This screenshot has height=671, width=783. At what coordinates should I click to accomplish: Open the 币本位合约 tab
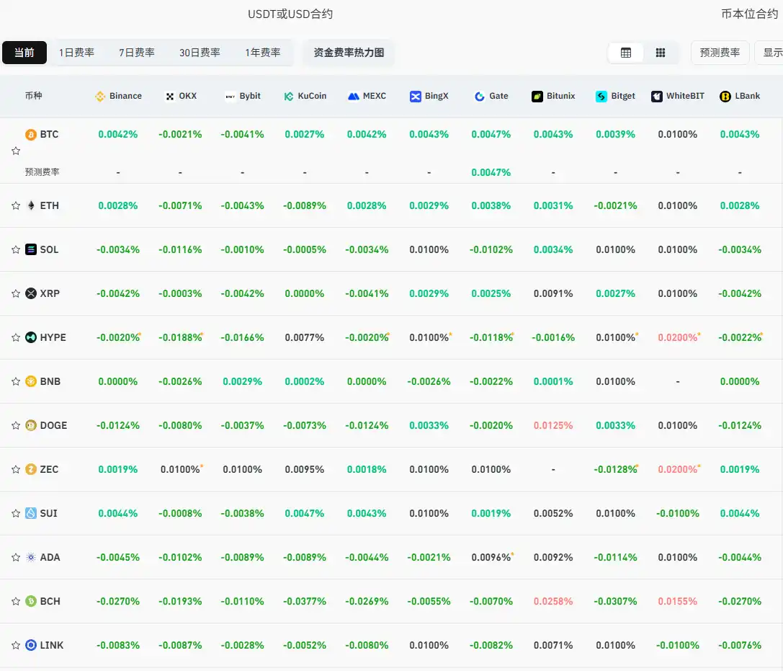coord(749,13)
